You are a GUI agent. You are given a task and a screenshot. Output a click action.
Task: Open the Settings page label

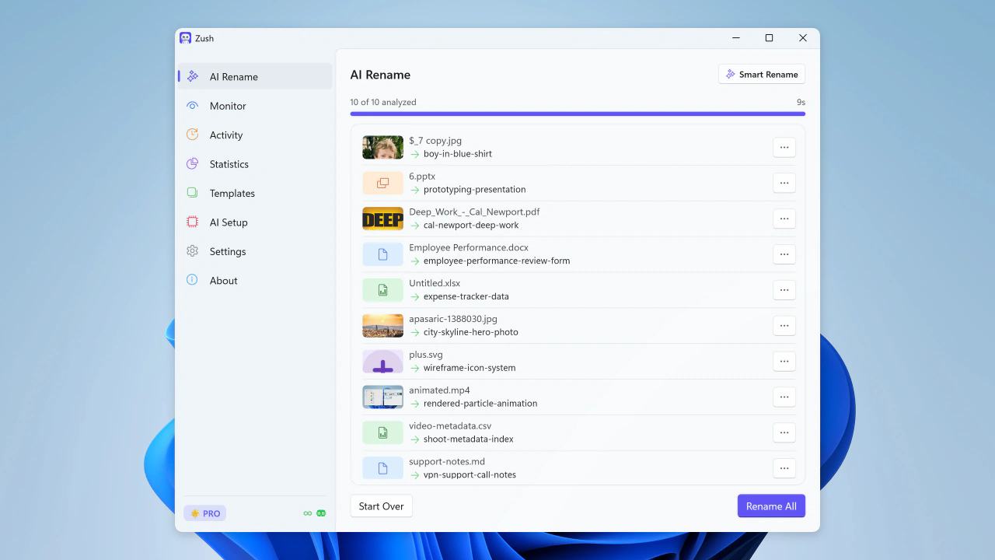click(x=228, y=252)
